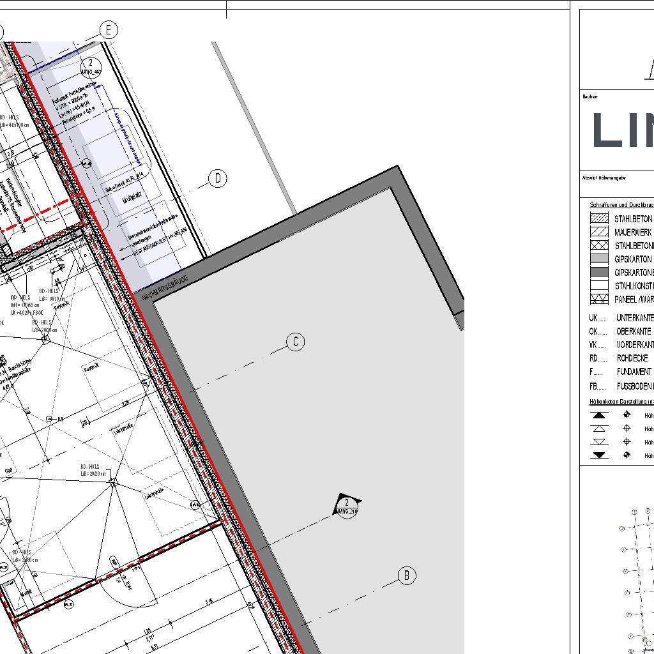Select the grid axis bubble C
The image size is (654, 654).
pyautogui.click(x=296, y=342)
